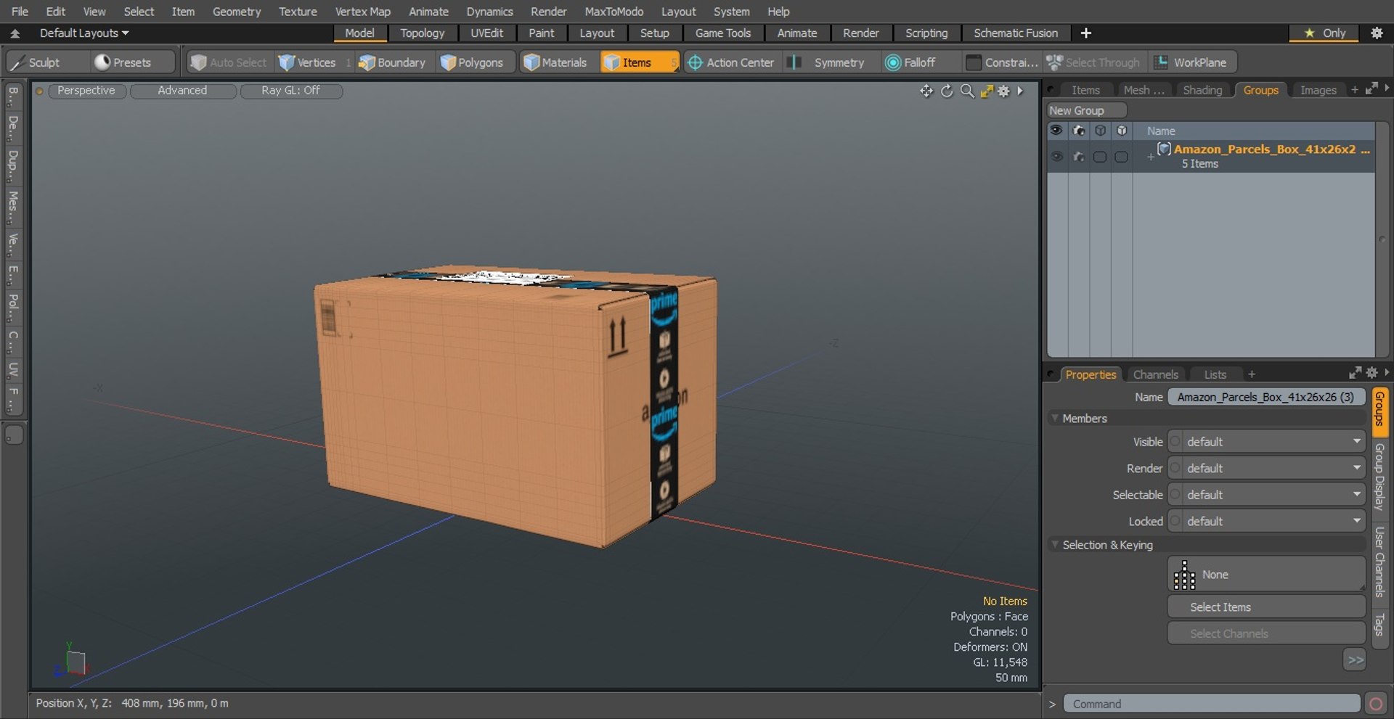1394x719 pixels.
Task: Expand the Amazon_Parcels_Box group tree
Action: [1150, 156]
